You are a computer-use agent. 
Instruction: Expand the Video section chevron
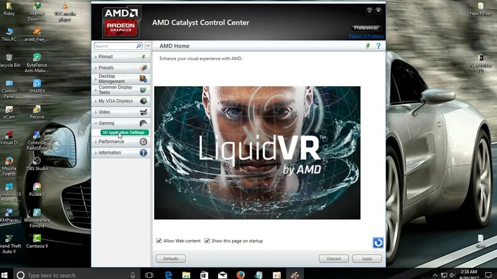[x=96, y=112]
